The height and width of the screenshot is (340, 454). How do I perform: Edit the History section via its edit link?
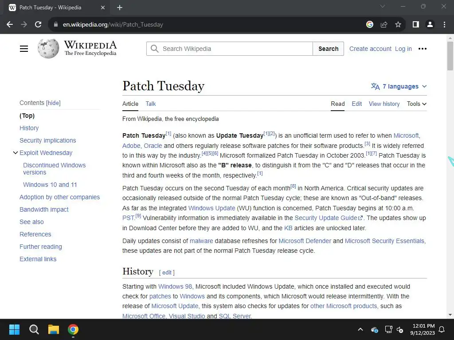click(167, 273)
